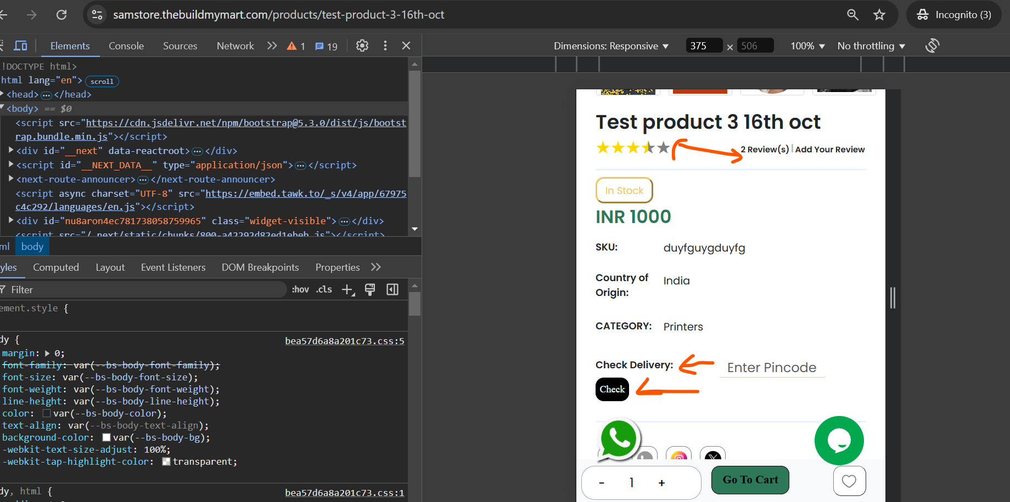Click the Check delivery button
Viewport: 1010px width, 502px height.
tap(612, 389)
